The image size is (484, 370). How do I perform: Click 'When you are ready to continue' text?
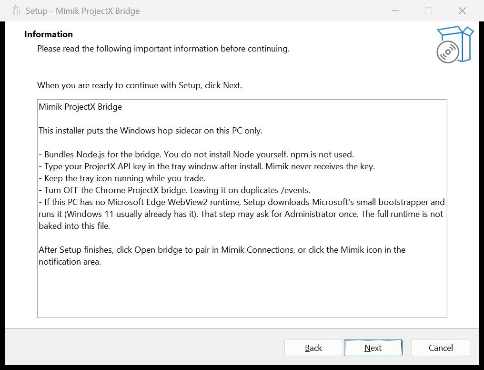pos(140,85)
